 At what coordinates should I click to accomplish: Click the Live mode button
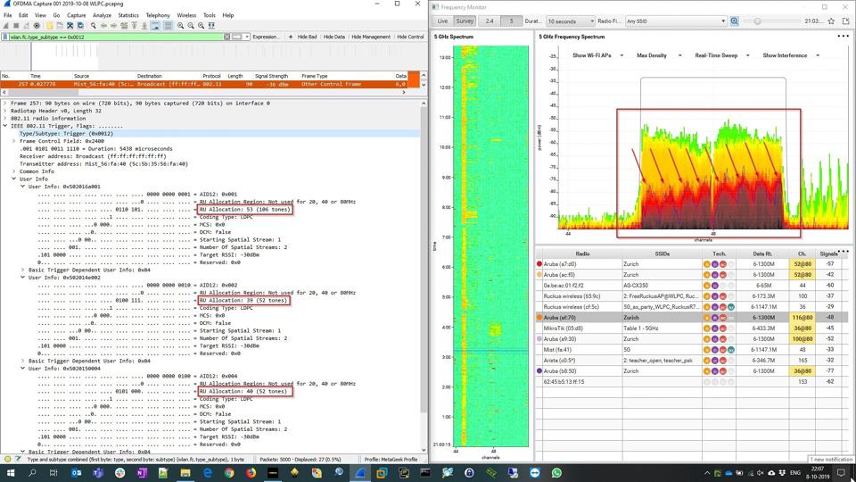[x=442, y=21]
